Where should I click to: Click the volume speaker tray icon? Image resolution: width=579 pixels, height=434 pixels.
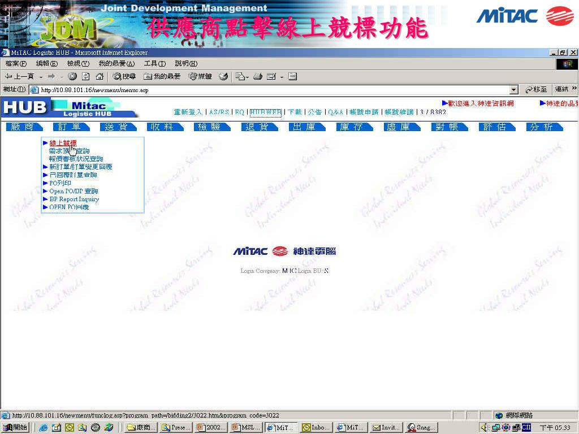coord(485,427)
